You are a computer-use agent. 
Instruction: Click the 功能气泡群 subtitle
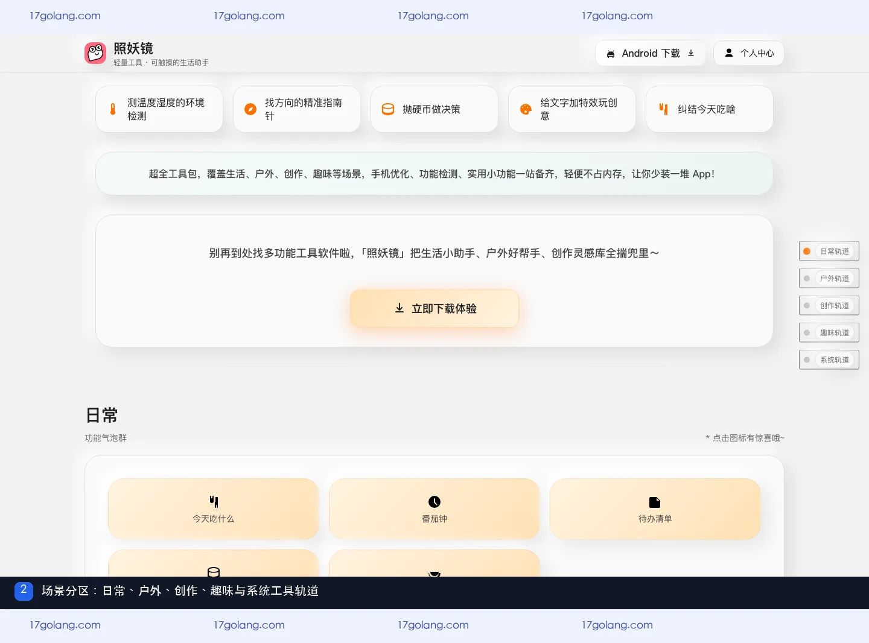click(106, 438)
